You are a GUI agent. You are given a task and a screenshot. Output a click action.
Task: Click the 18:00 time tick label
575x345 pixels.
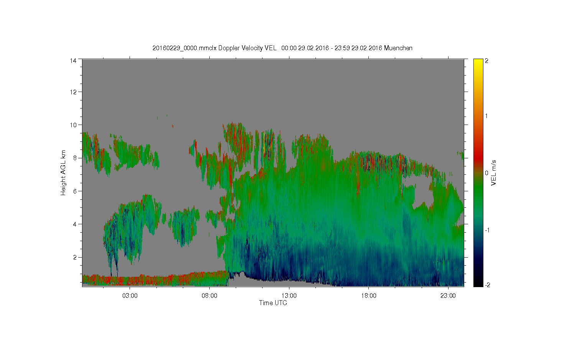[369, 296]
